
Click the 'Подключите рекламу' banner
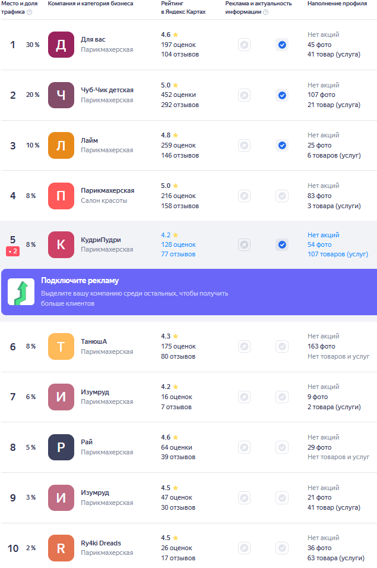point(189,292)
